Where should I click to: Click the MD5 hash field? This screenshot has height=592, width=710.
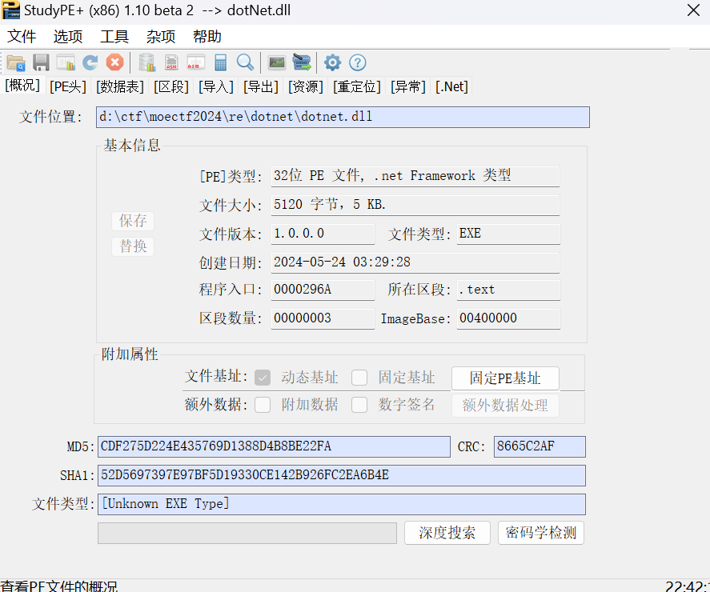coord(274,446)
